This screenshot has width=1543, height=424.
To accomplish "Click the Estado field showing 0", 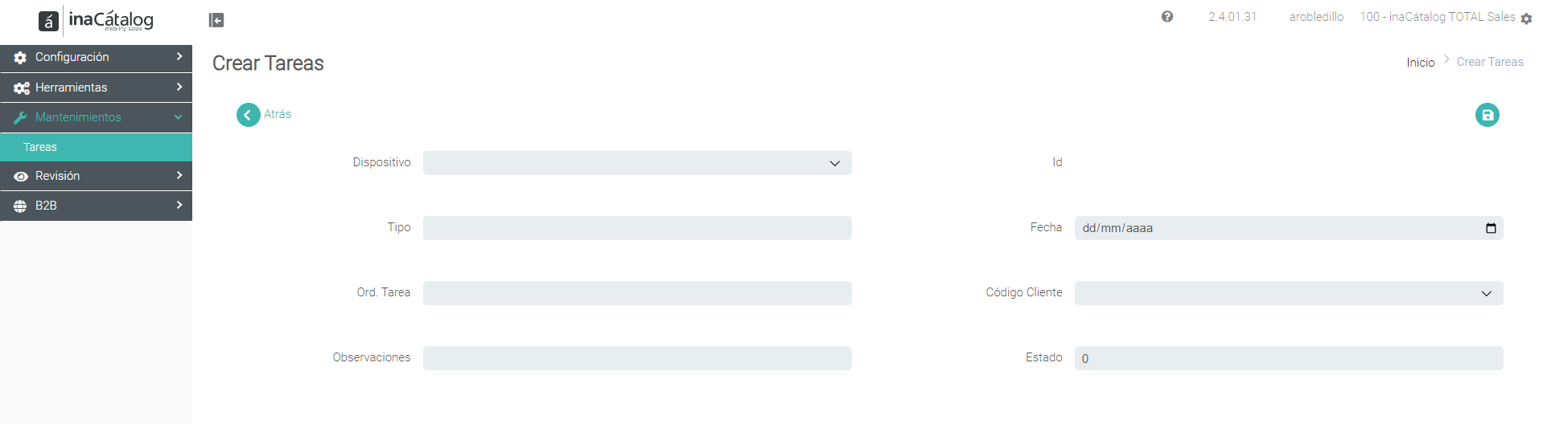I will [1289, 358].
